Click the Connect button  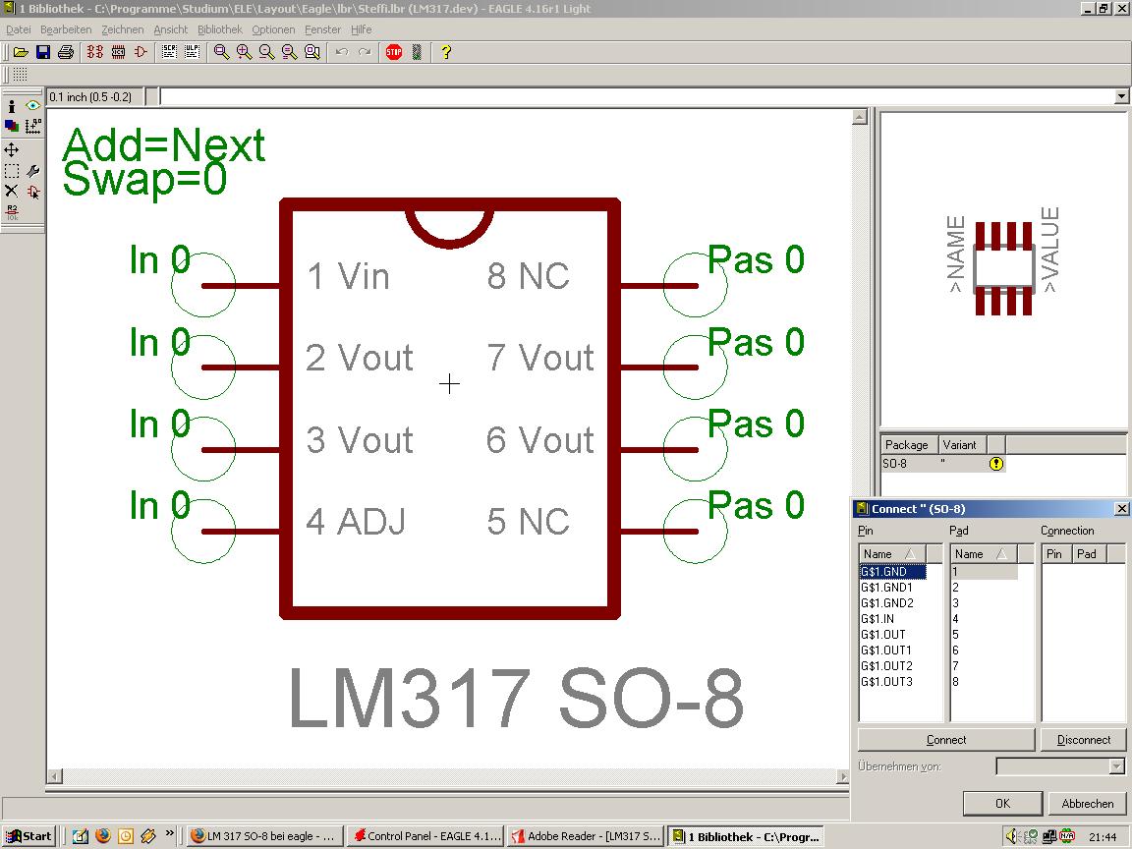point(945,740)
